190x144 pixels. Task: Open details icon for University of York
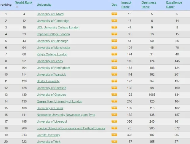pos(114,141)
